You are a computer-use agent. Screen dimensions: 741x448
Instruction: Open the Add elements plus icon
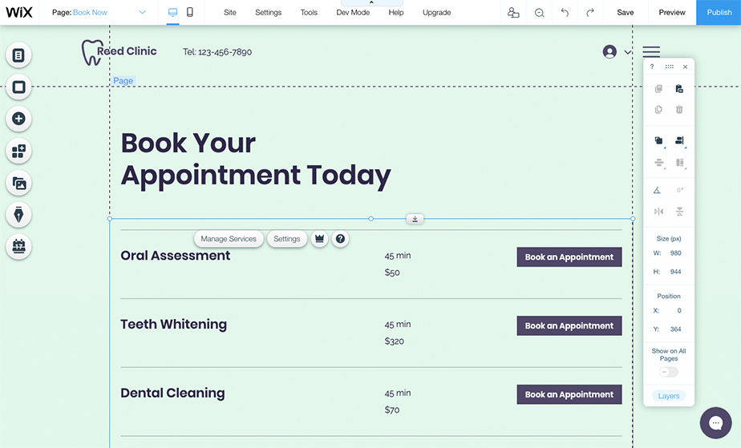click(x=18, y=119)
